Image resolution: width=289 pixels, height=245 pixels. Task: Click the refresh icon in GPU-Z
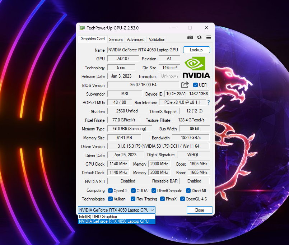pos(199,37)
